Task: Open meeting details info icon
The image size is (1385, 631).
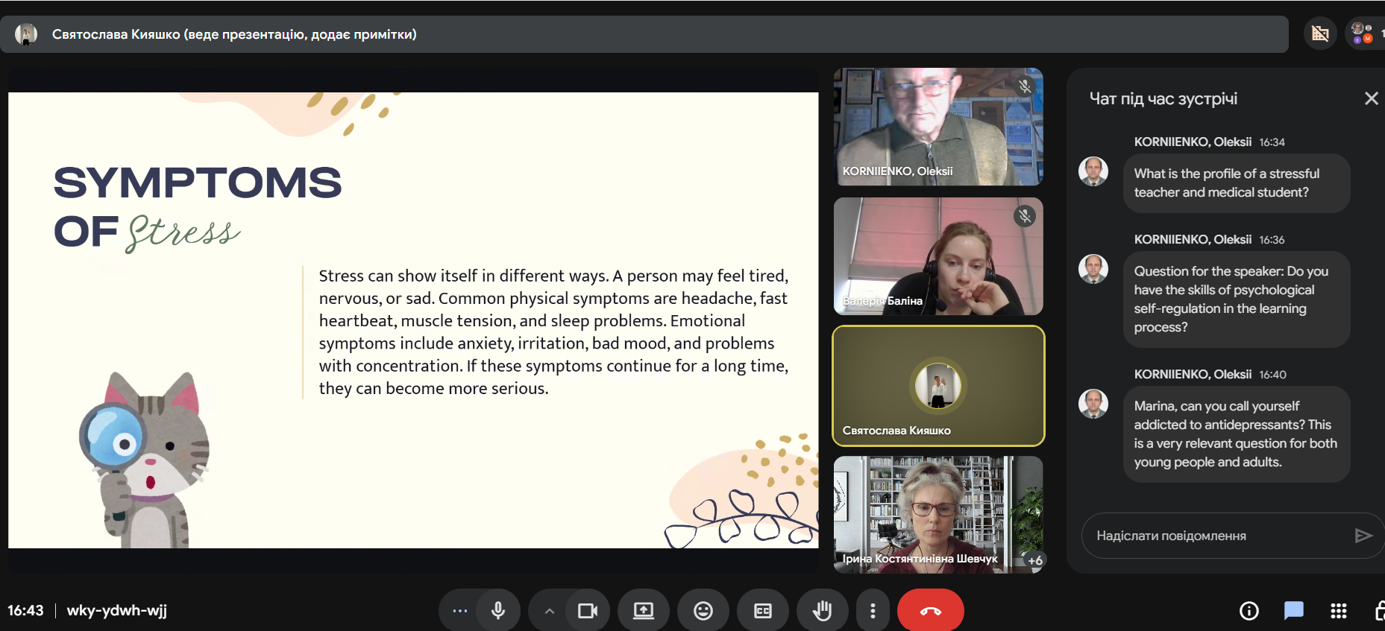Action: pos(1249,611)
